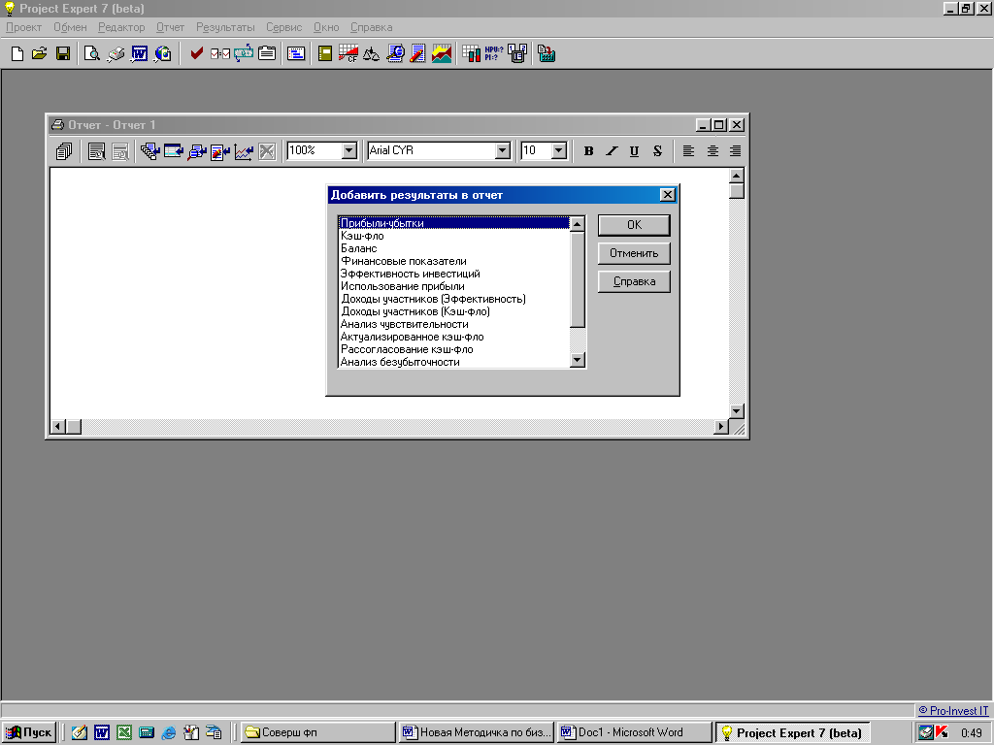The height and width of the screenshot is (745, 994).
Task: Click the NPV PI analysis icon
Action: tap(494, 54)
